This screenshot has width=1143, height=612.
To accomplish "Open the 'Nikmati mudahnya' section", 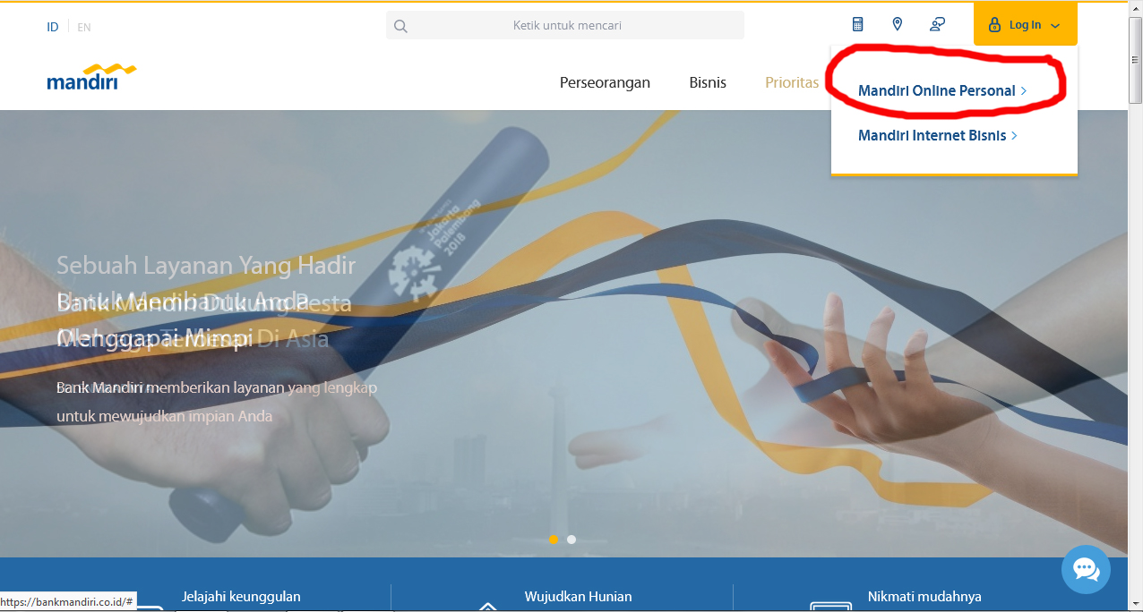I will (924, 596).
